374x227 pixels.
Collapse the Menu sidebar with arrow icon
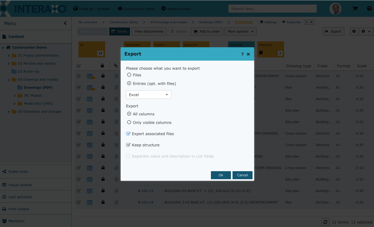click(65, 23)
